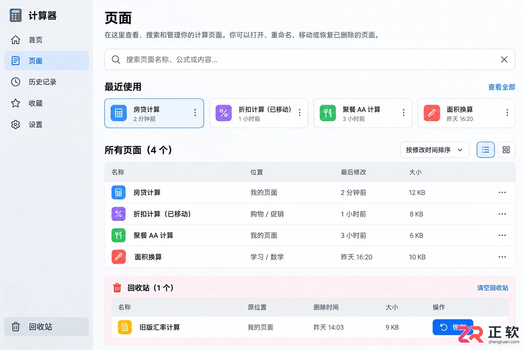The height and width of the screenshot is (350, 525).
Task: Click the magnifier search icon
Action: point(116,59)
